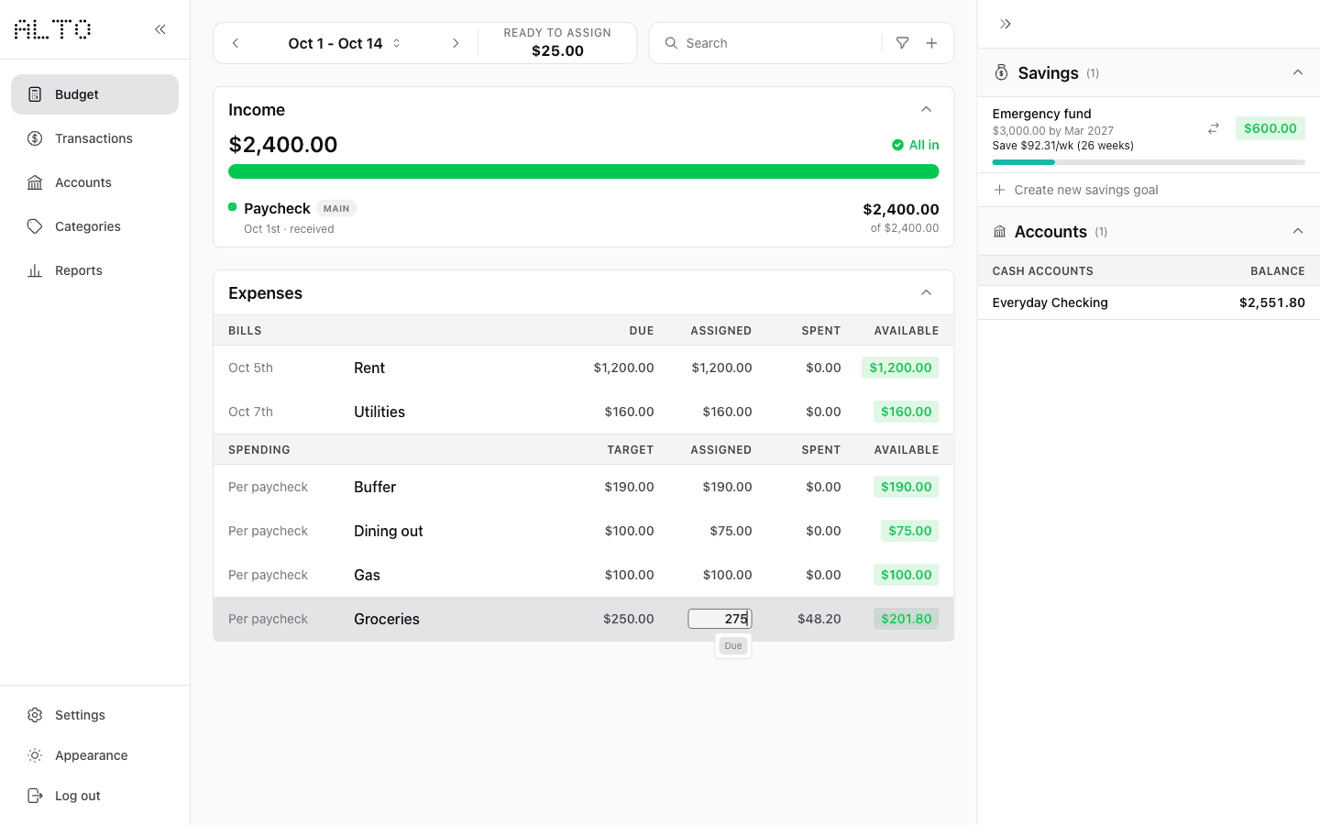Click the Accounts bank icon in right panel
Image resolution: width=1320 pixels, height=825 pixels.
pyautogui.click(x=1000, y=232)
